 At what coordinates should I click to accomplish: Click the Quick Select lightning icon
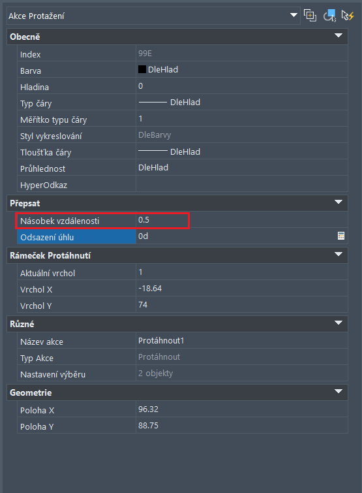tap(348, 16)
